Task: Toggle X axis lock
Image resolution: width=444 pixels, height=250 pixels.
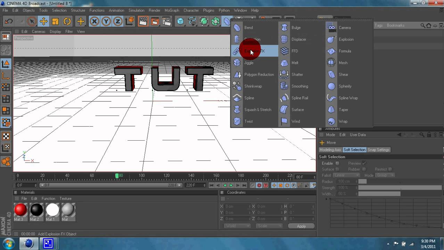Action: [x=94, y=22]
